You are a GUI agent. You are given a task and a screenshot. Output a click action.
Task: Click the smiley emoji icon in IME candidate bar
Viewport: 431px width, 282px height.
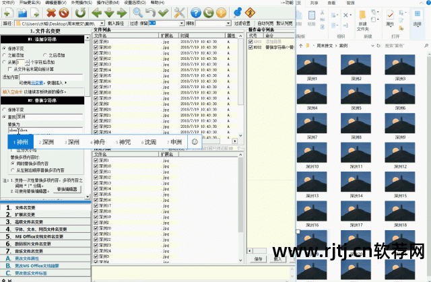pos(195,142)
